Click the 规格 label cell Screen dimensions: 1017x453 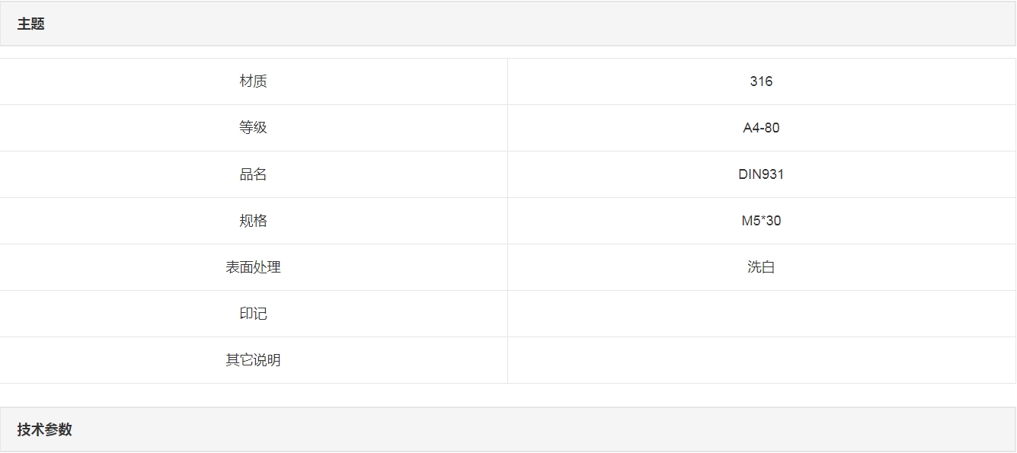click(253, 221)
